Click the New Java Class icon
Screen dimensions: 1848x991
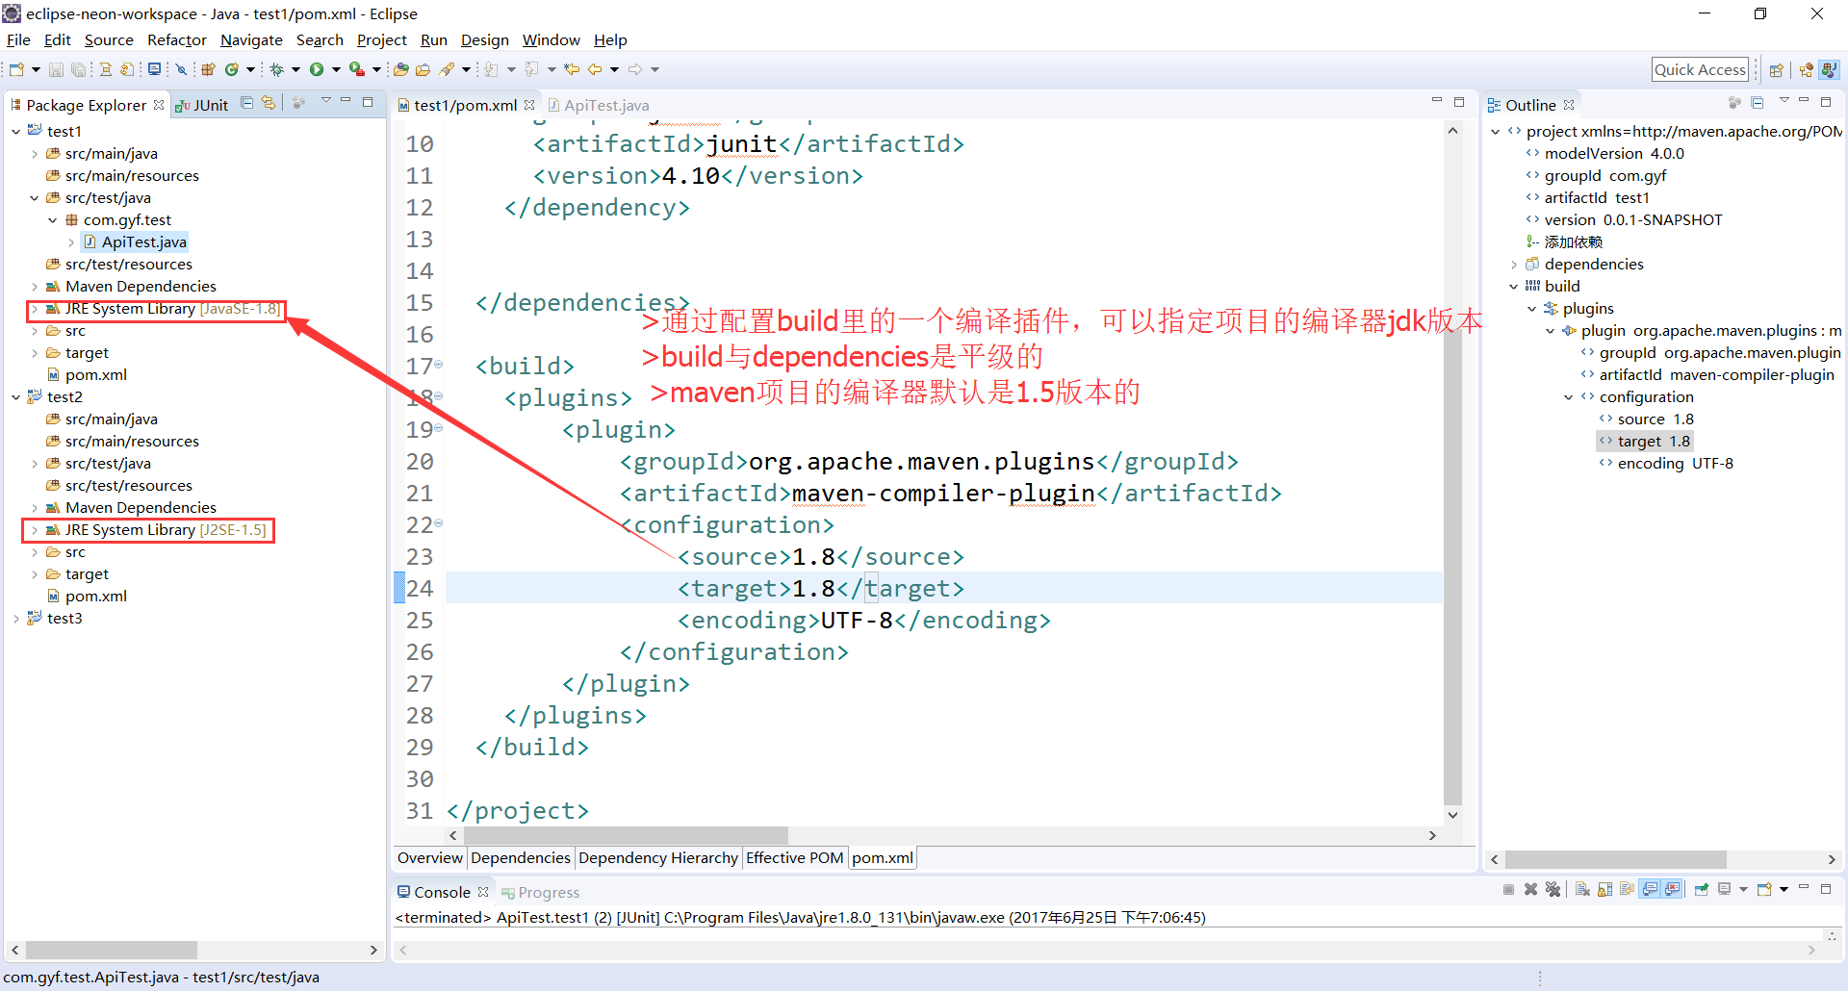pyautogui.click(x=232, y=69)
